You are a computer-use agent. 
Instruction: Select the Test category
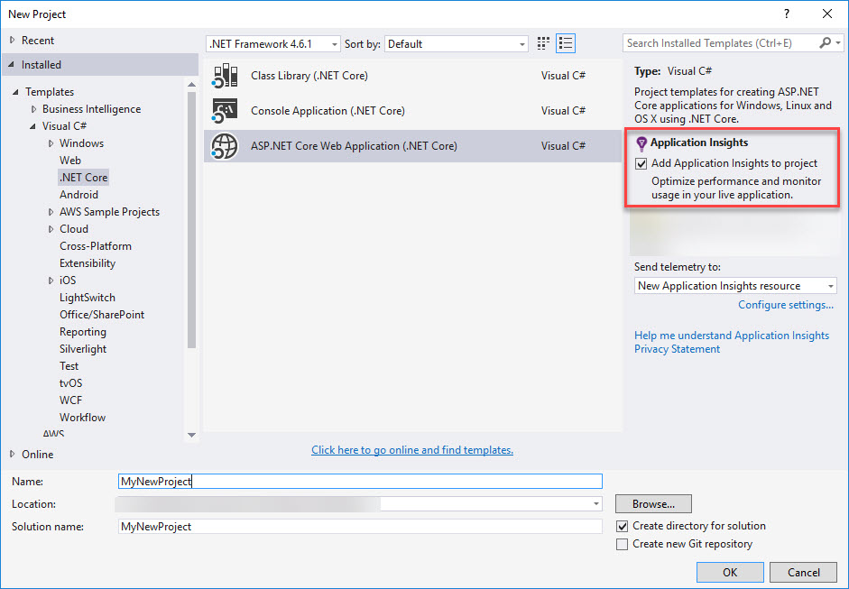[69, 366]
